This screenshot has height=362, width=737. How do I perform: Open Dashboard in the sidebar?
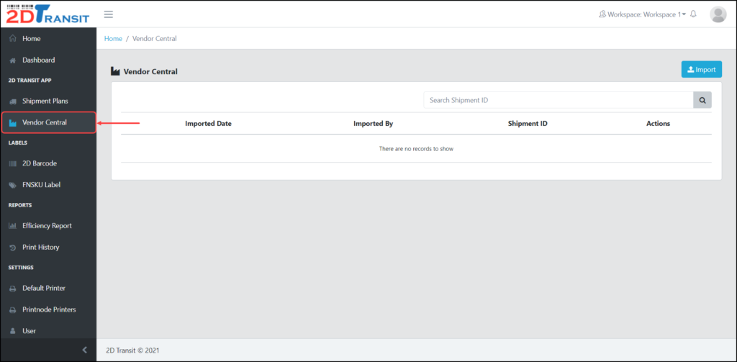pos(48,60)
